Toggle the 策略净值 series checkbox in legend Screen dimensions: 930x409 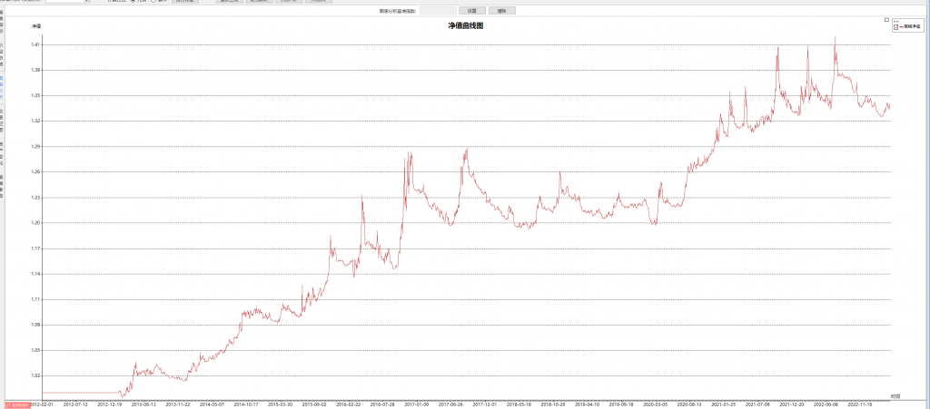point(895,27)
